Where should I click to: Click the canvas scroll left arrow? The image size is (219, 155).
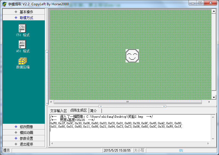pos(51,102)
